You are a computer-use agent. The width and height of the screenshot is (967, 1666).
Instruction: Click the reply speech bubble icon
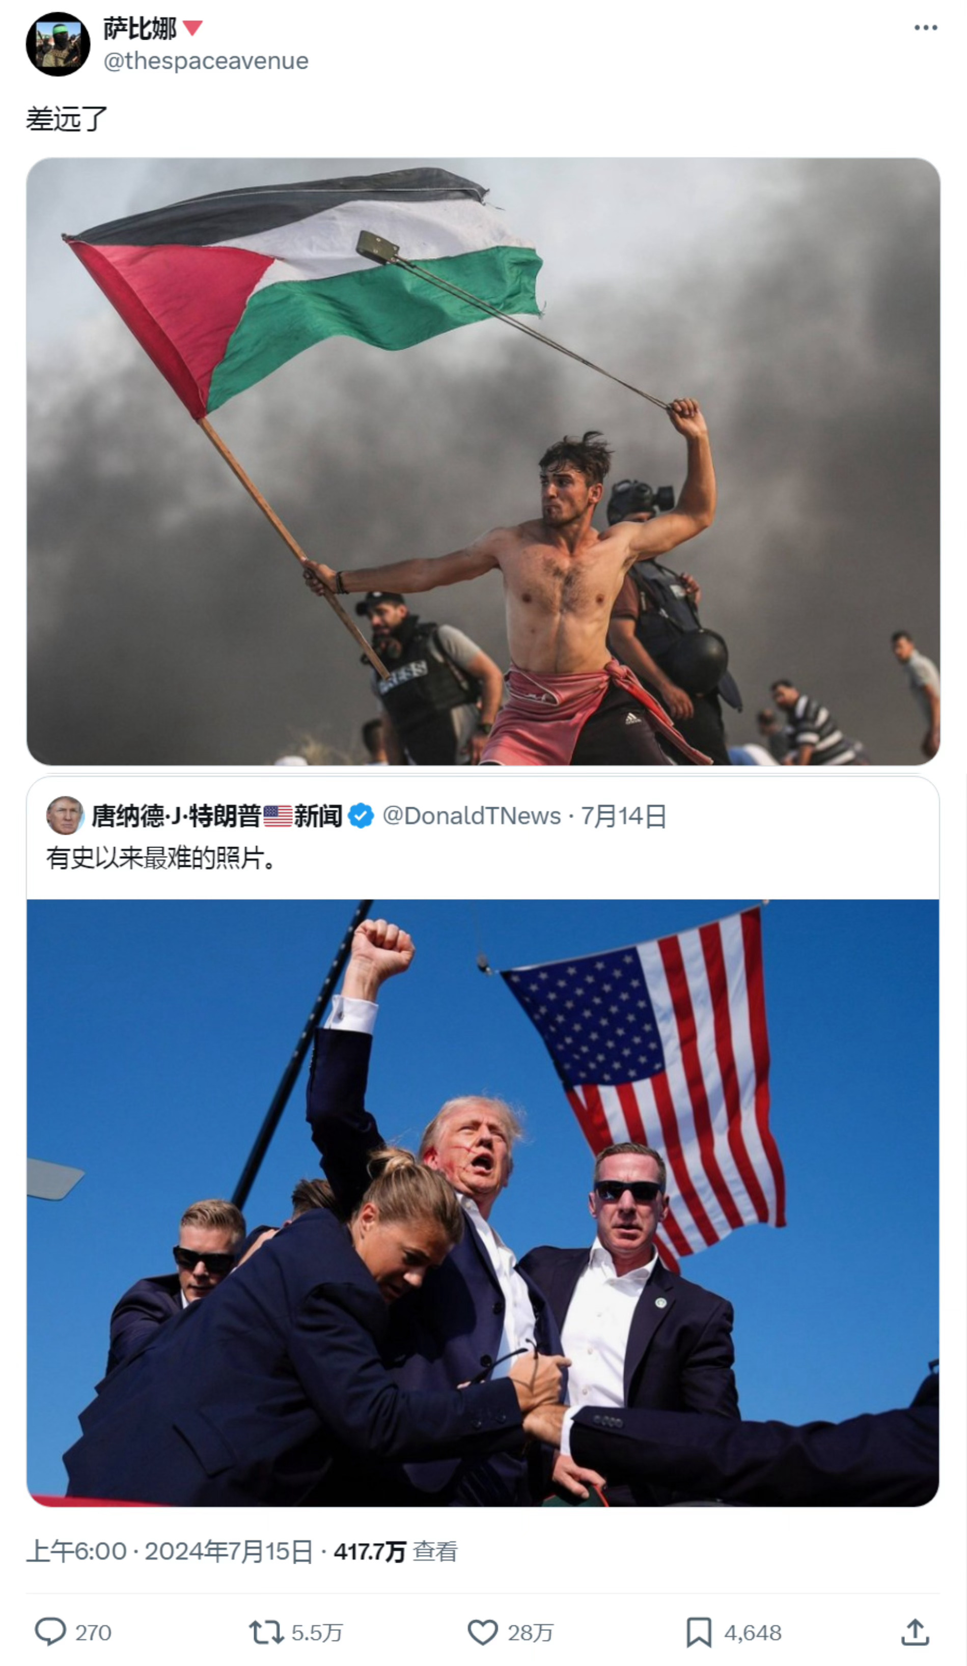coord(50,1632)
